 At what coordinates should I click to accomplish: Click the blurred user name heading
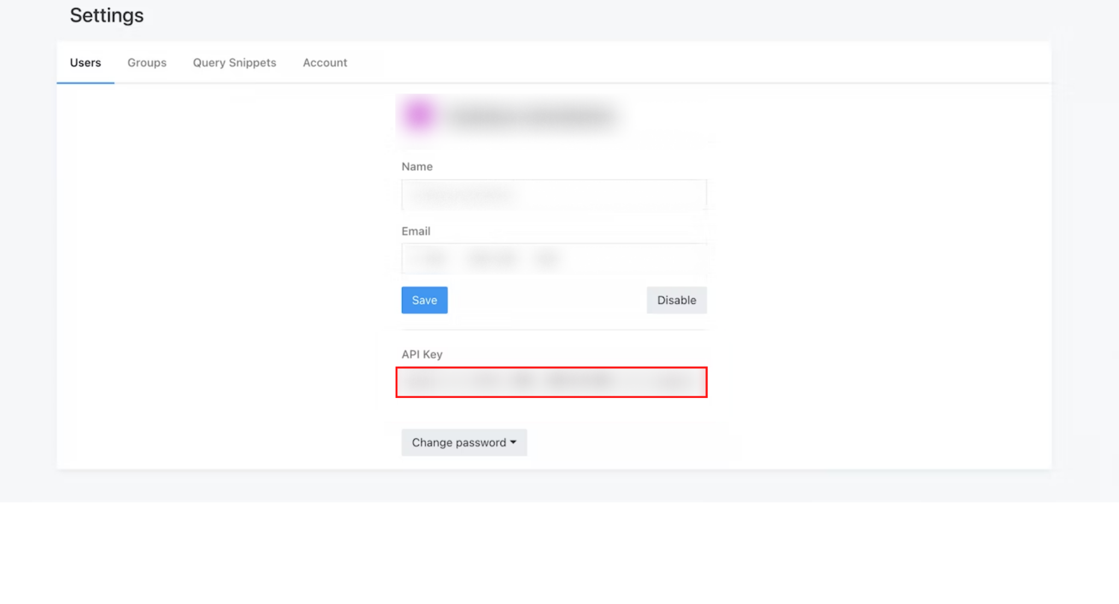533,117
